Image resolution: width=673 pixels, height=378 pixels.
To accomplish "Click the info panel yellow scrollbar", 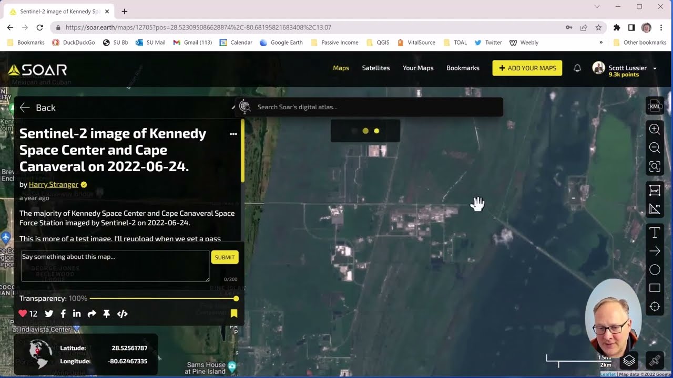I will click(x=242, y=151).
